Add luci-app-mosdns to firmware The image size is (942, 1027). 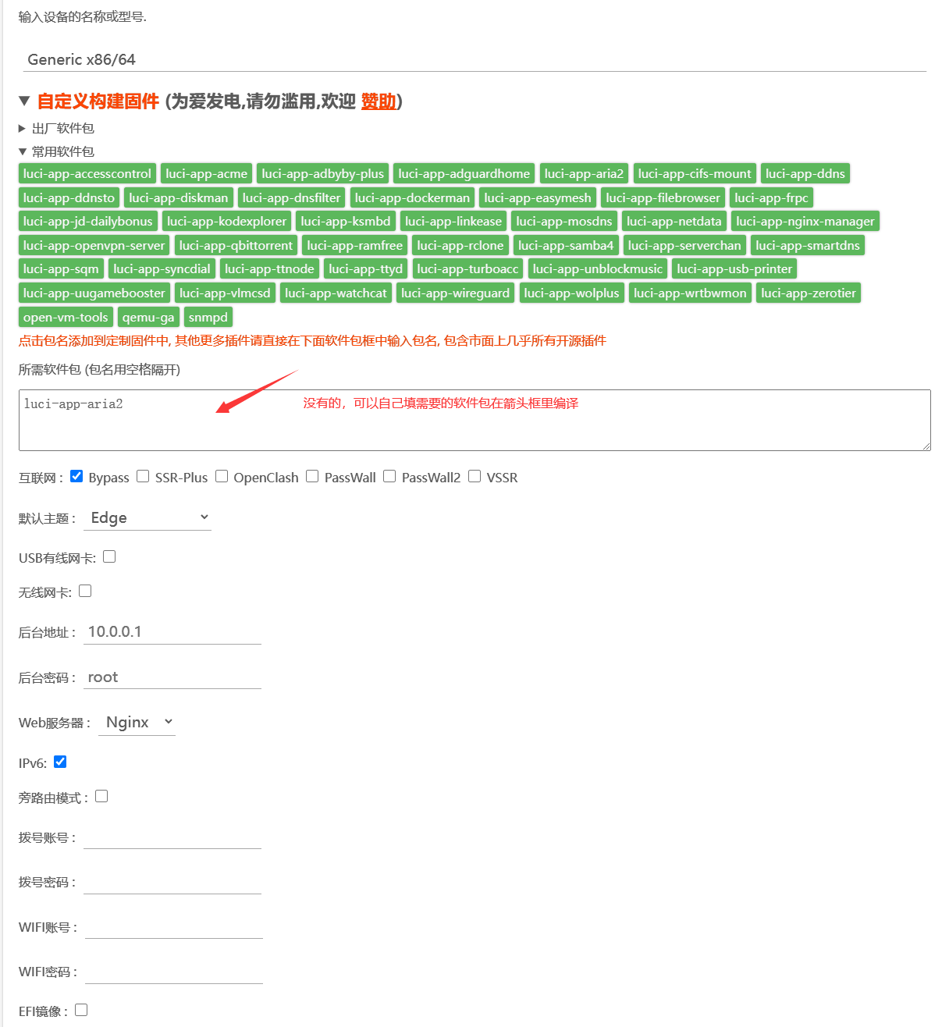point(564,221)
